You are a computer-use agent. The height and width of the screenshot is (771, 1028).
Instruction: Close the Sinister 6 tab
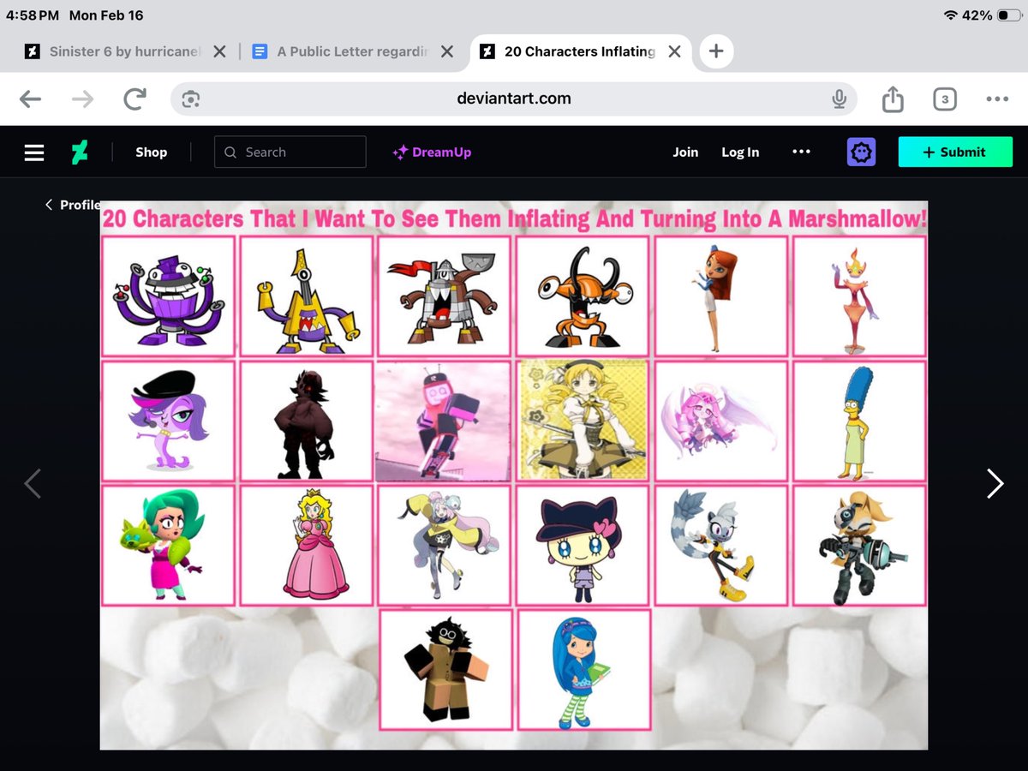(x=219, y=51)
